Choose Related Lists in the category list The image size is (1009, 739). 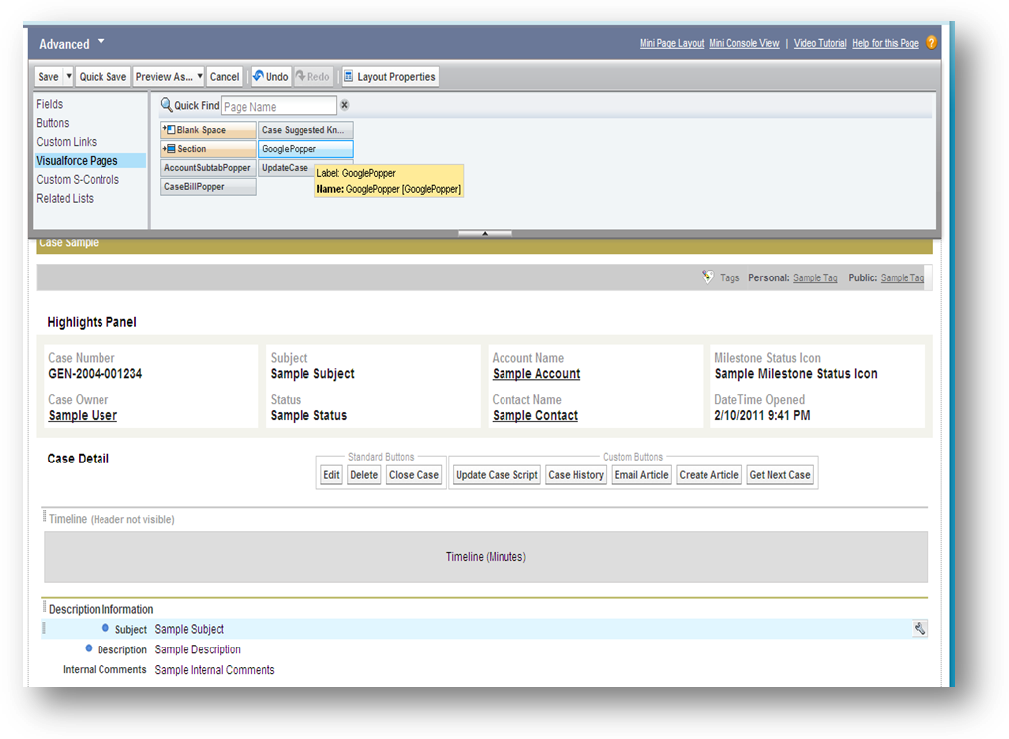tap(65, 199)
